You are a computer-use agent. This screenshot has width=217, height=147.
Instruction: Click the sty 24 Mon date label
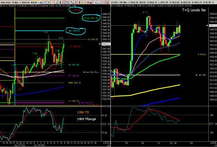tap(39, 145)
